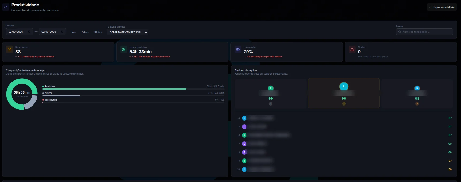Screen dimensions: 461x182
Task: Click the Composição do tempo da equipe heading
Action: 26,71
